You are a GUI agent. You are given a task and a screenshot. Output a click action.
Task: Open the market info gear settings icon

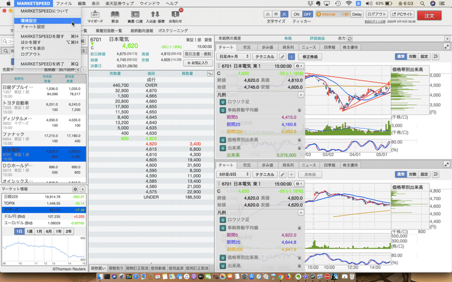75,189
